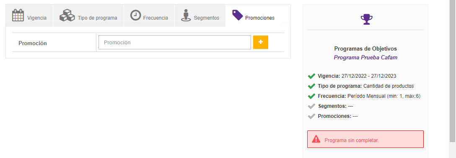The image size is (456, 158).
Task: Open the Programa Prueba Cafam link
Action: coord(365,57)
